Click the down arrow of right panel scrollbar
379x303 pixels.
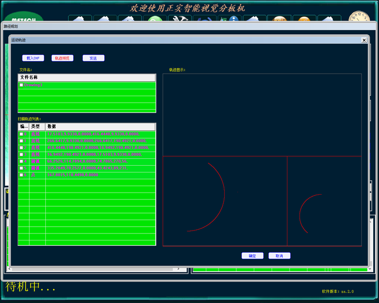[370, 269]
